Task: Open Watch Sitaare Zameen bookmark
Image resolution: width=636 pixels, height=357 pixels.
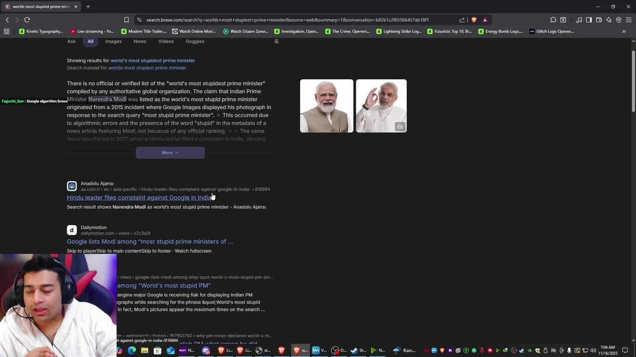Action: 246,31
